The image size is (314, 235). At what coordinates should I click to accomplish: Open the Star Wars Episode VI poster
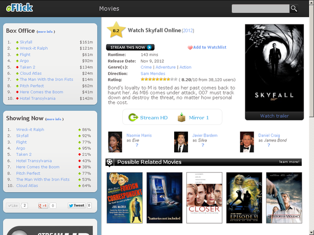point(244,198)
